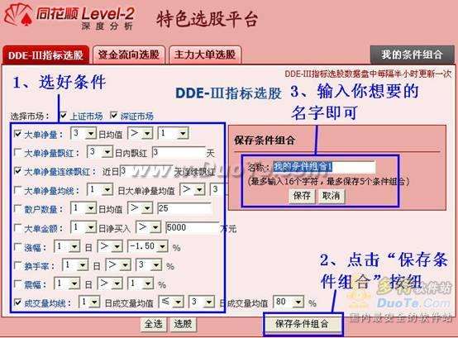
Task: Expand 涨幅 operator dropdown
Action: (x=110, y=246)
